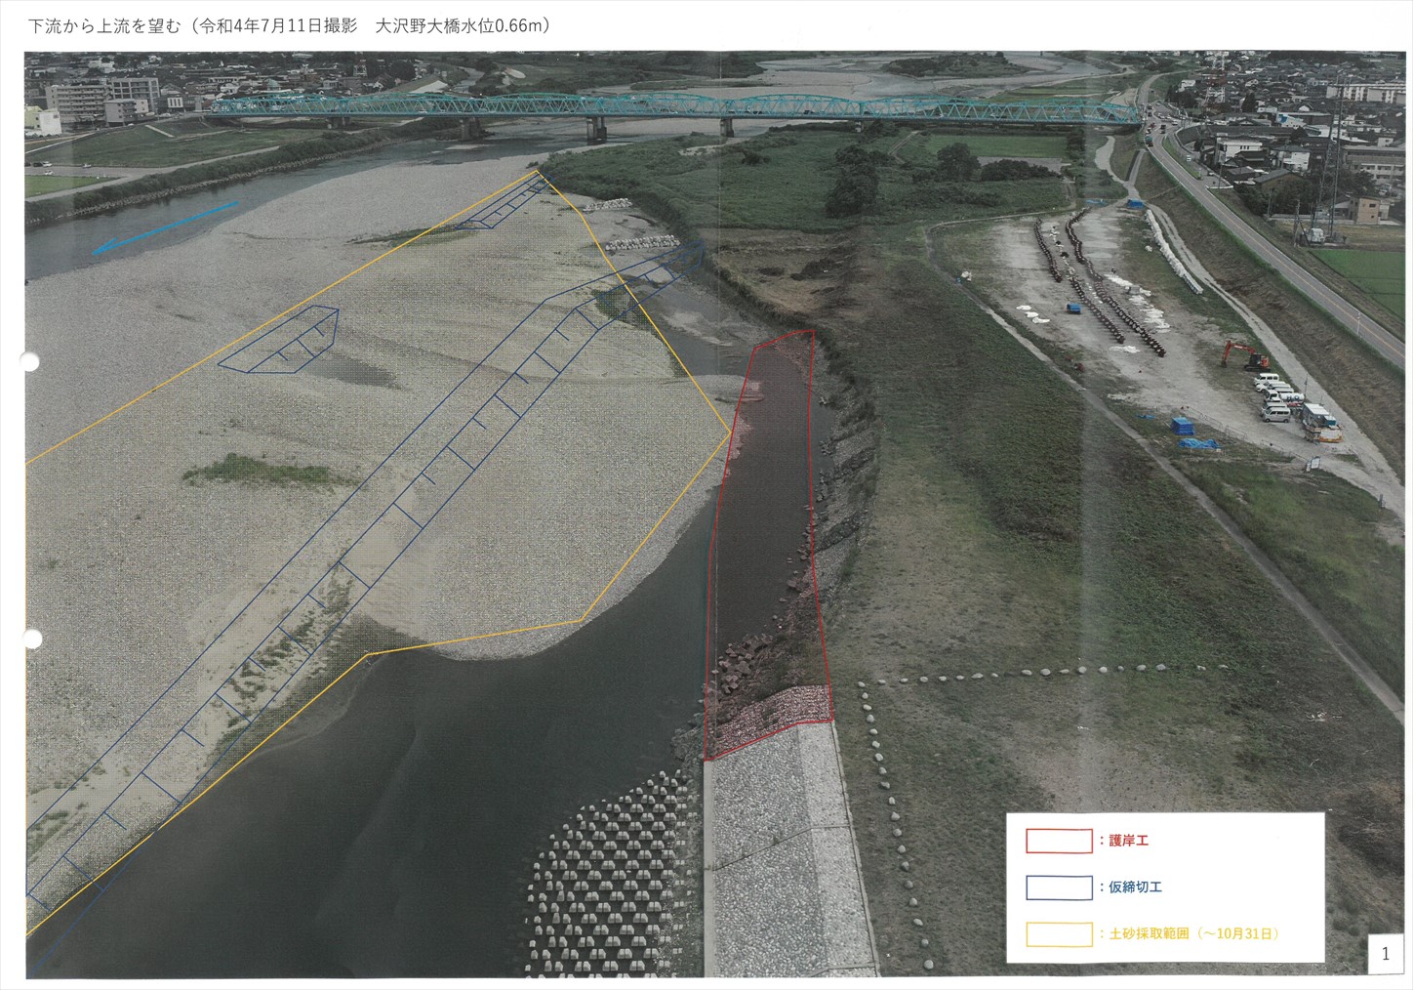
Task: Select the 仮締切工 legend label text
Action: [1135, 887]
